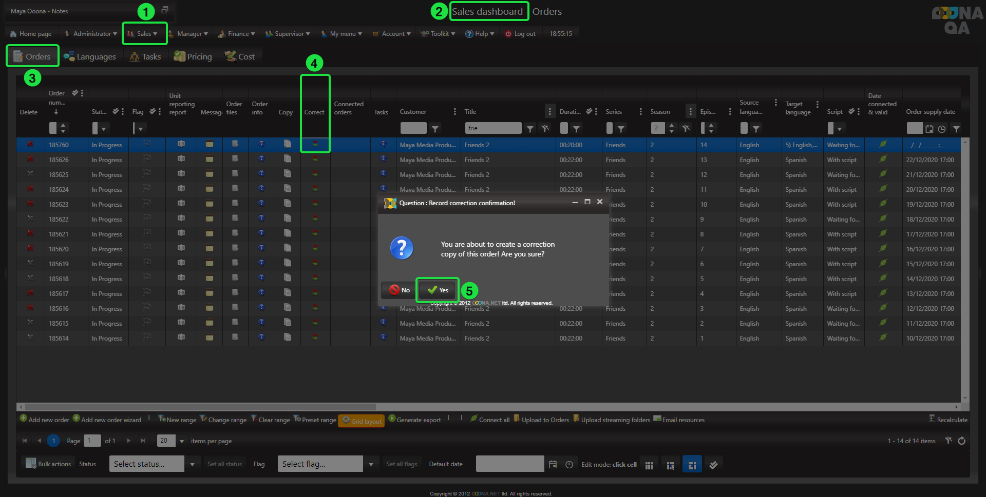Click the refresh icon beside items count

point(961,441)
